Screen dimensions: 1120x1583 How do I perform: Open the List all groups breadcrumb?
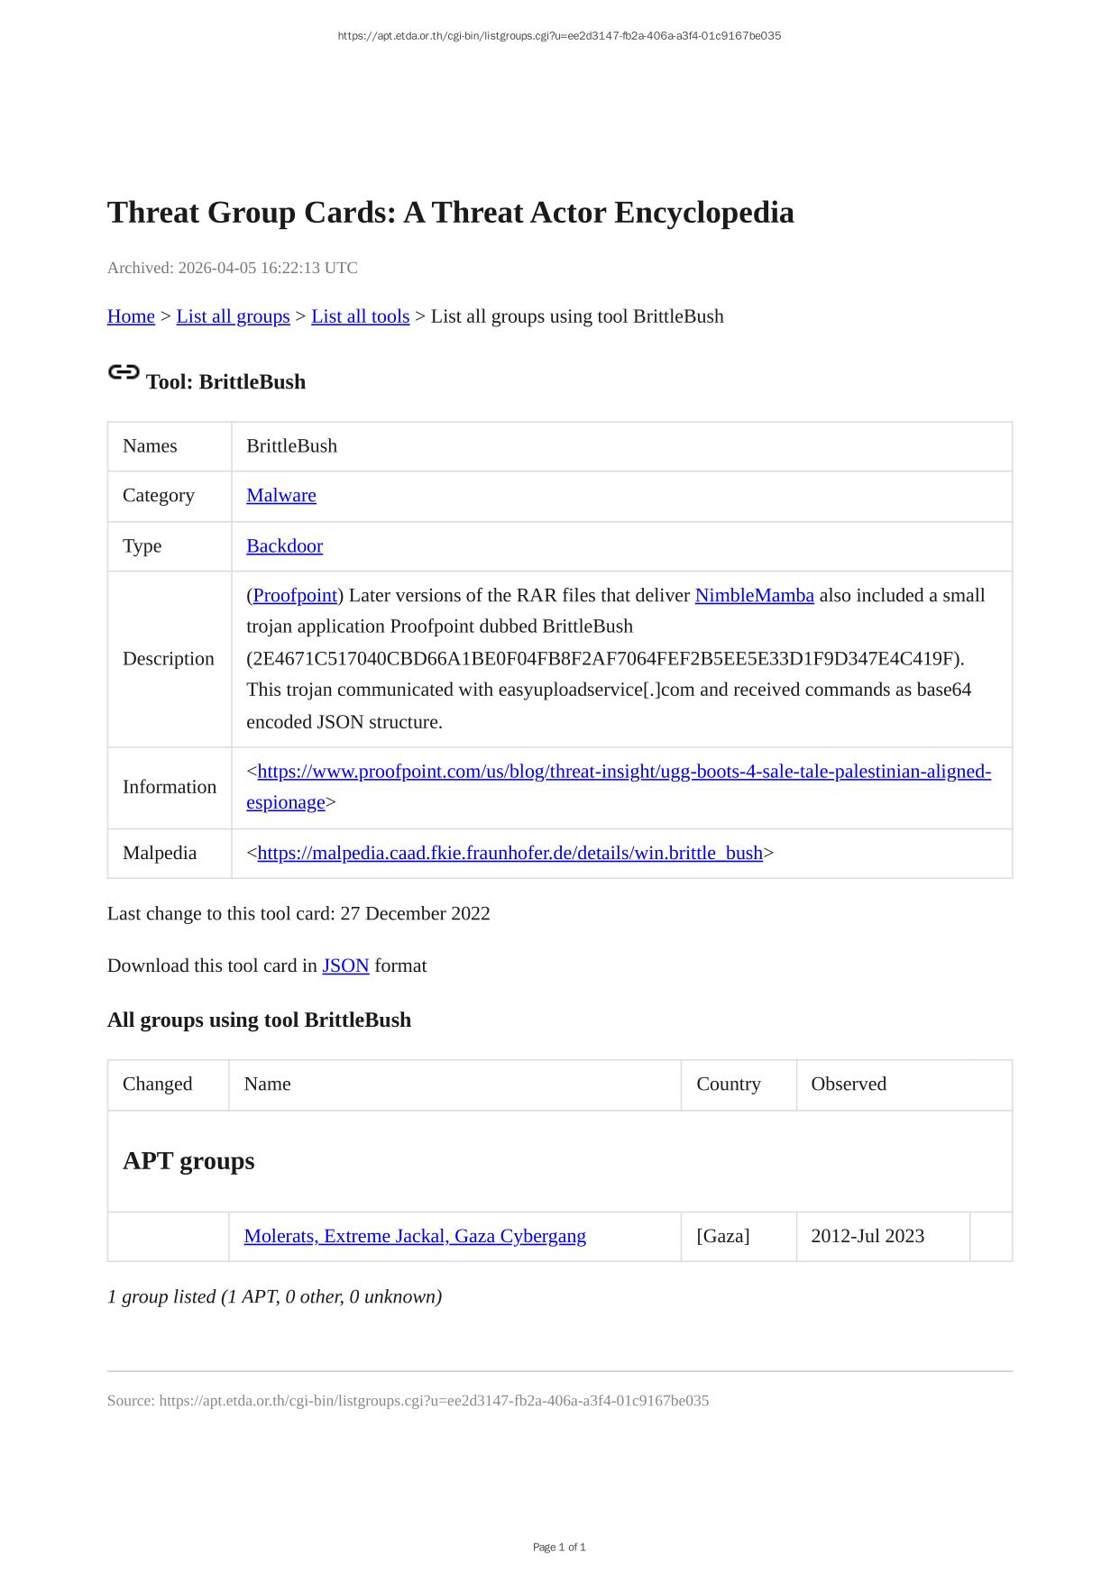233,316
